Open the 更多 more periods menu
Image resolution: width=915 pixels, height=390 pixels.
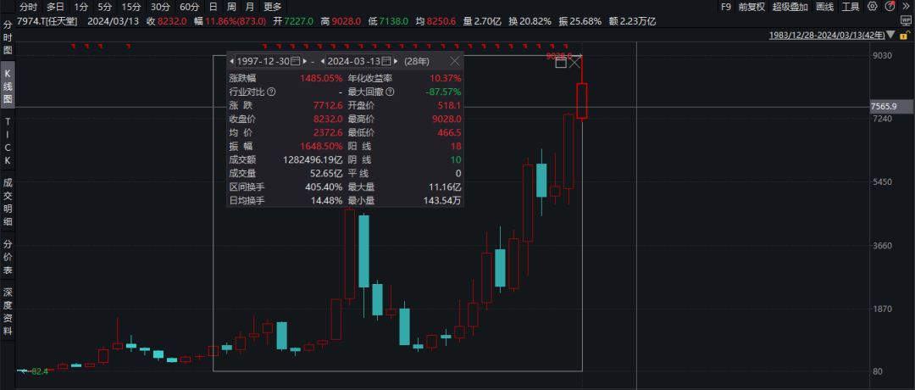273,7
